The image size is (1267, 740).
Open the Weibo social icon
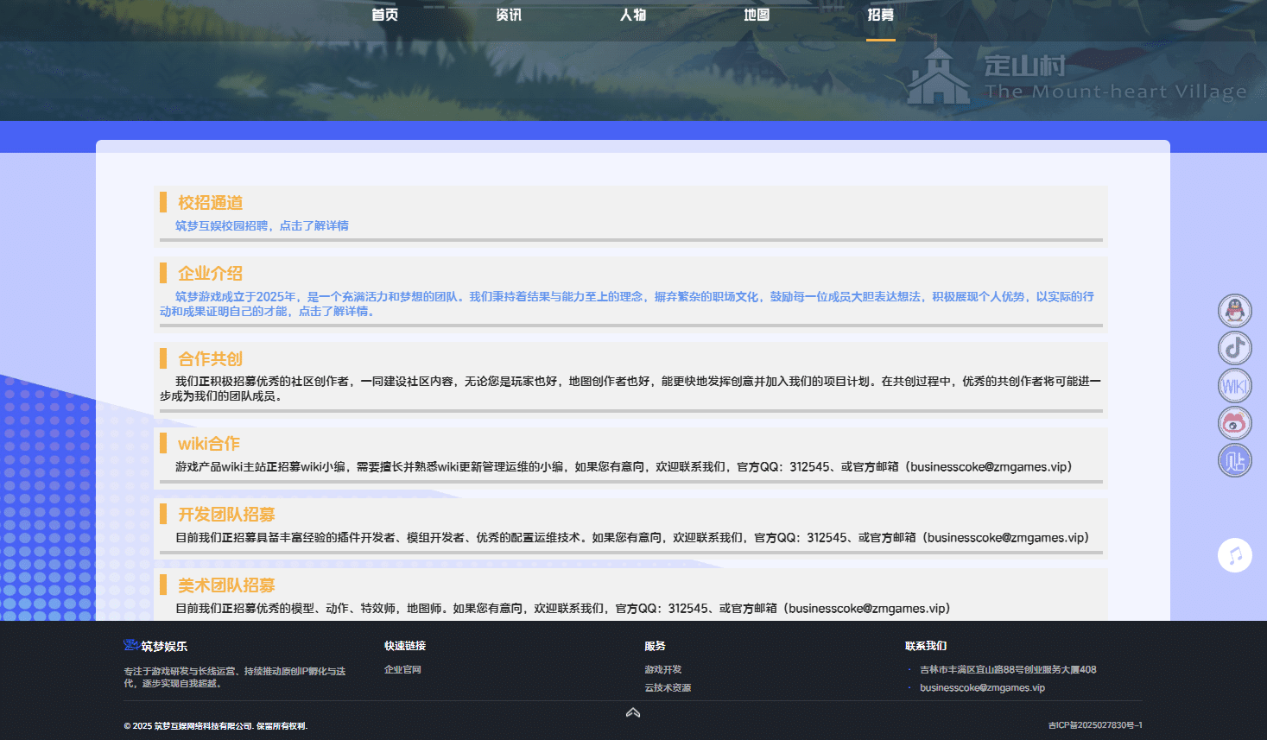point(1234,423)
